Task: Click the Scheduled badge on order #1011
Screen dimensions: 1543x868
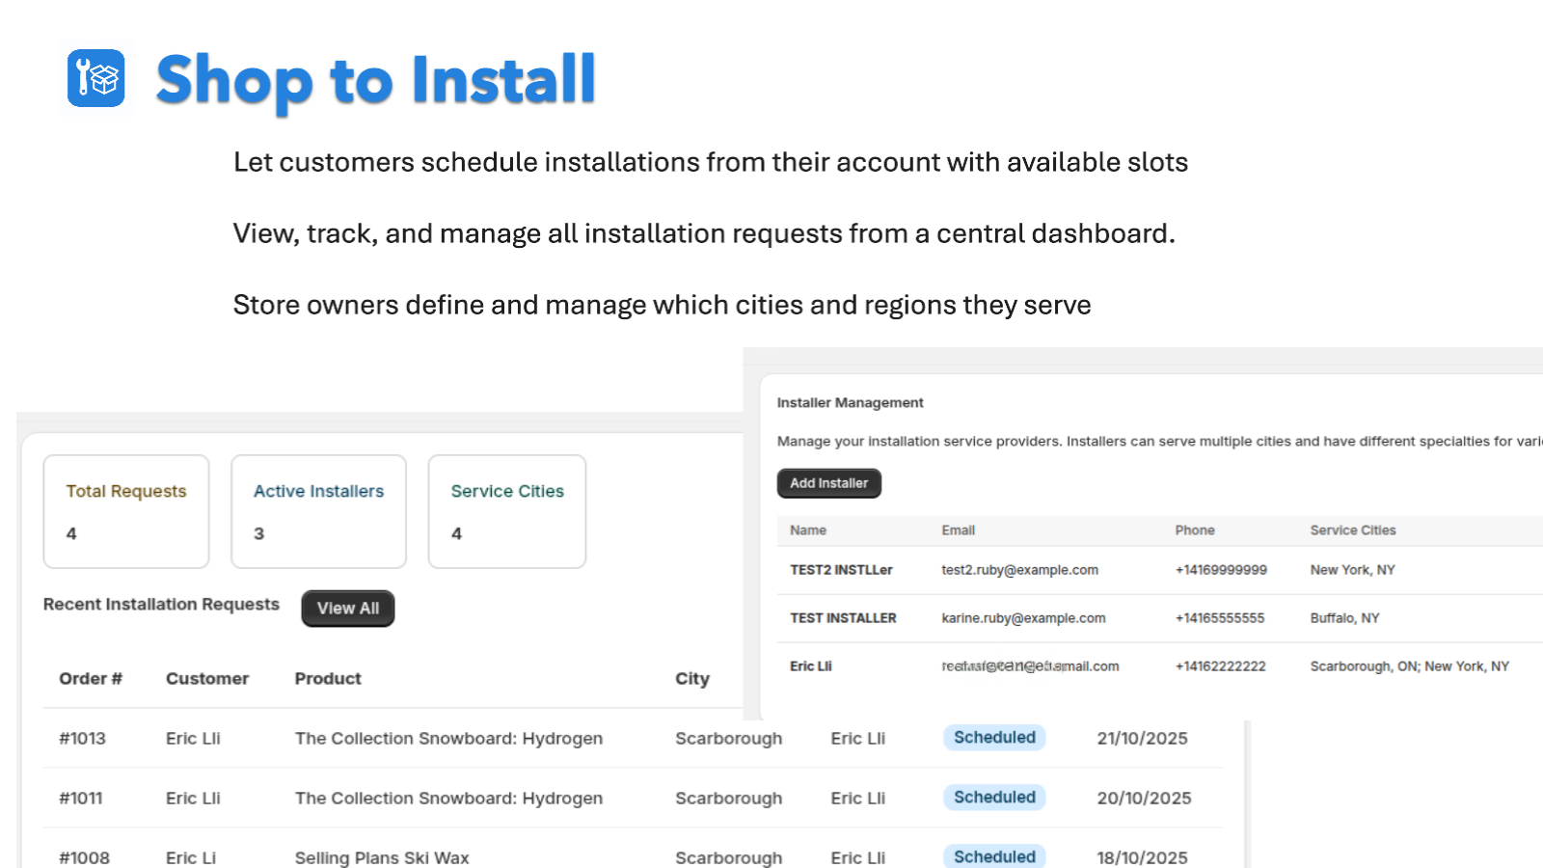Action: pos(994,797)
